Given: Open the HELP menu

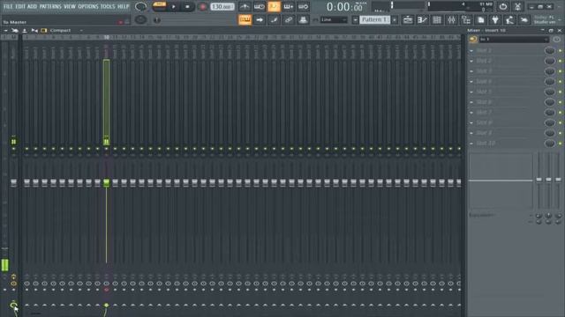Looking at the screenshot, I should [124, 6].
